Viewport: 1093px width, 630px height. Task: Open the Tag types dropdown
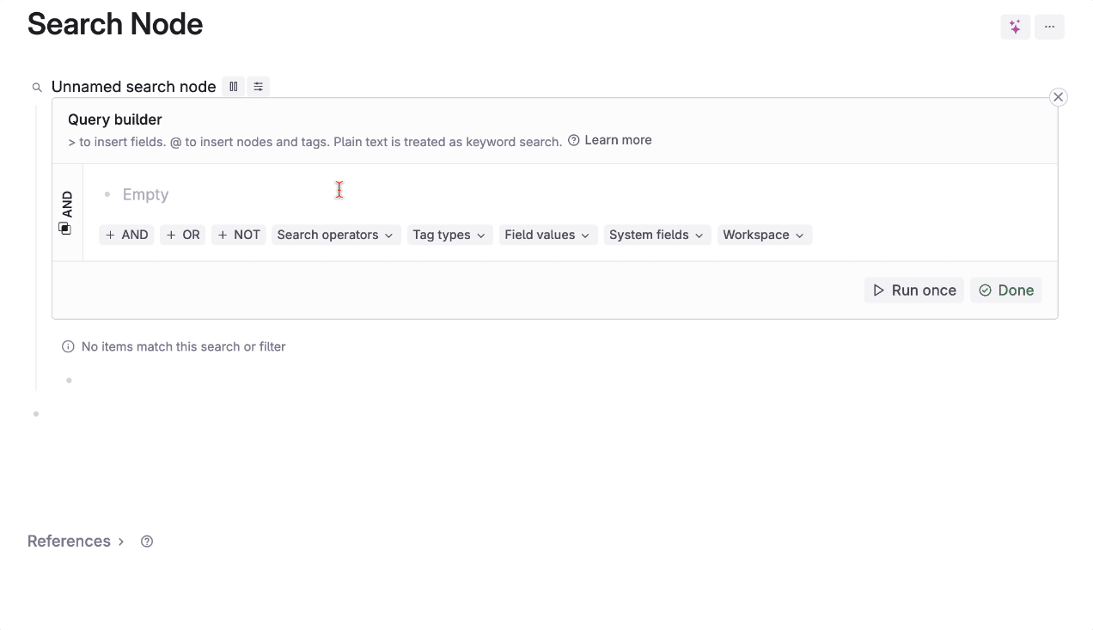tap(449, 235)
